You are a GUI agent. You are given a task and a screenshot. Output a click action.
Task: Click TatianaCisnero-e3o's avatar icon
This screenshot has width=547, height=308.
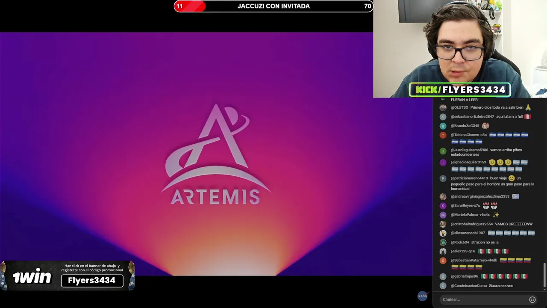pyautogui.click(x=443, y=135)
